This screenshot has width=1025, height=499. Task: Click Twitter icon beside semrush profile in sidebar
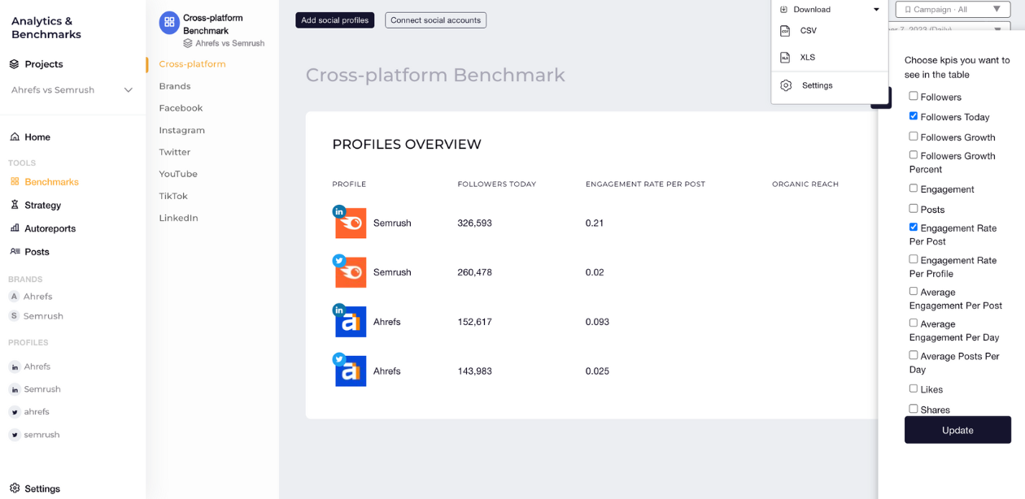[15, 435]
